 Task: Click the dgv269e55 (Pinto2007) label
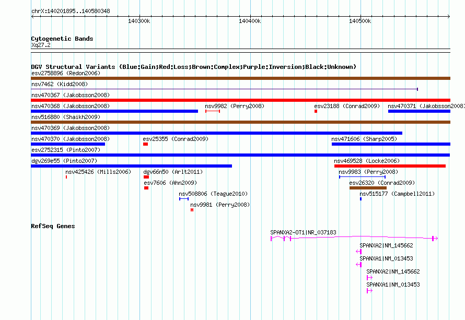point(64,161)
